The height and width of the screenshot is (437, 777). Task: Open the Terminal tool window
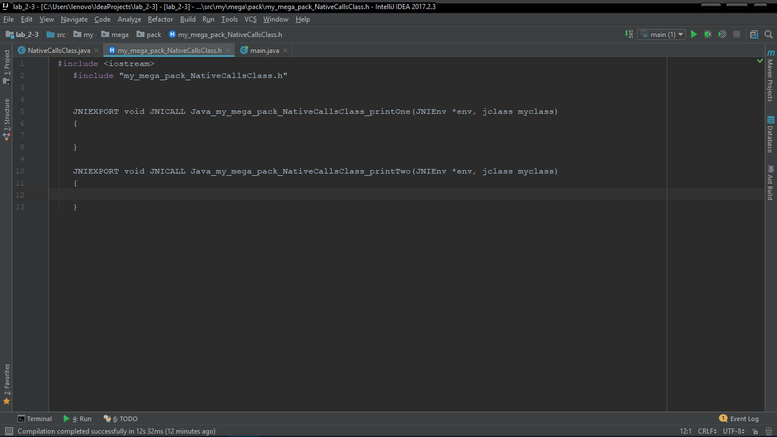35,419
